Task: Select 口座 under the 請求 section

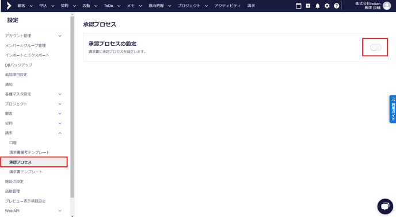Action: [13, 142]
